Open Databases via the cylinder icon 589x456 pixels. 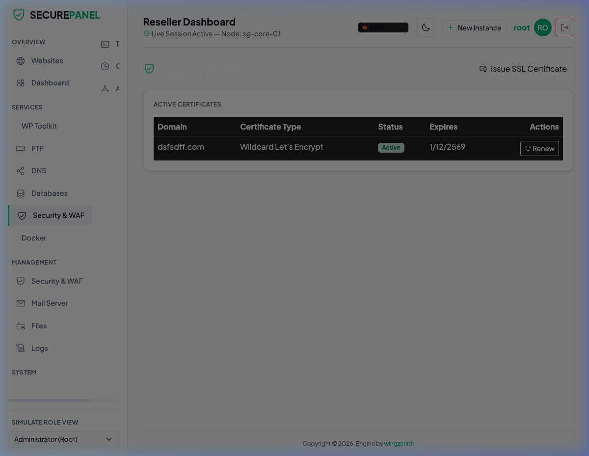[x=21, y=193]
